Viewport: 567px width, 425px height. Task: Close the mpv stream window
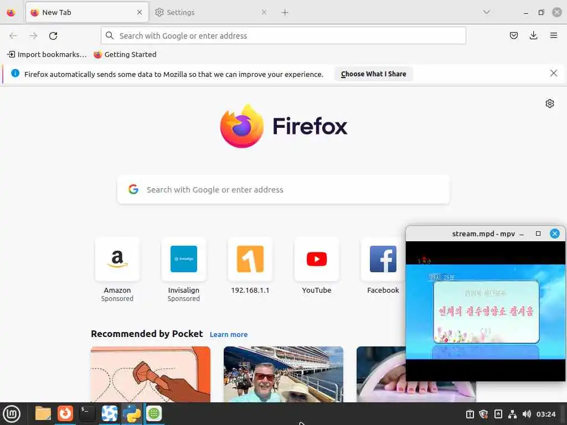coord(554,234)
